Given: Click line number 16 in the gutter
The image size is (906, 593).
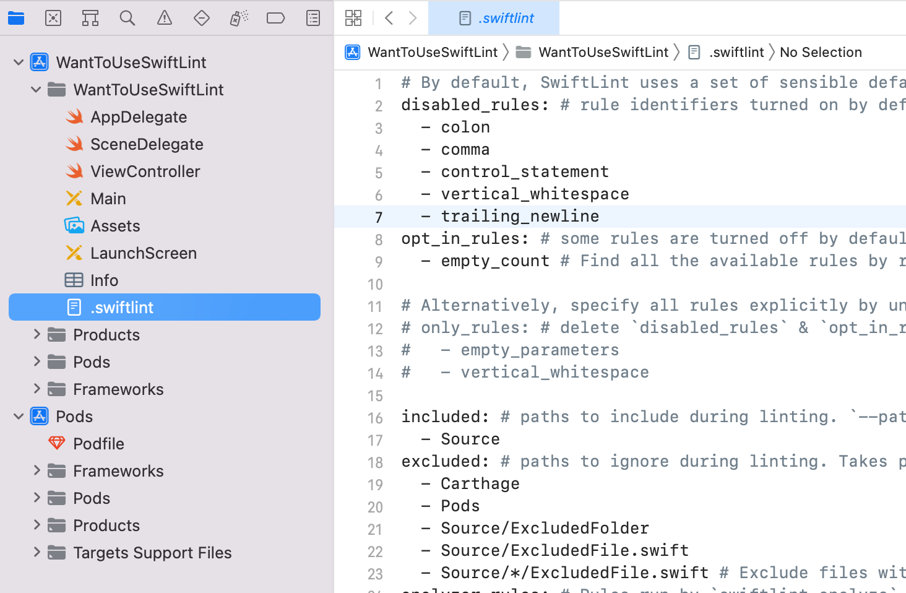Looking at the screenshot, I should pos(376,418).
